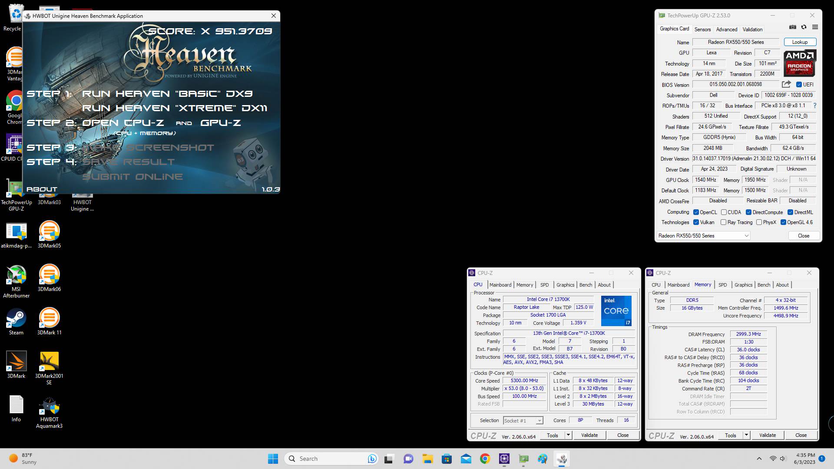Click the GPU-Z taskbar icon
834x469 pixels.
pyautogui.click(x=523, y=459)
